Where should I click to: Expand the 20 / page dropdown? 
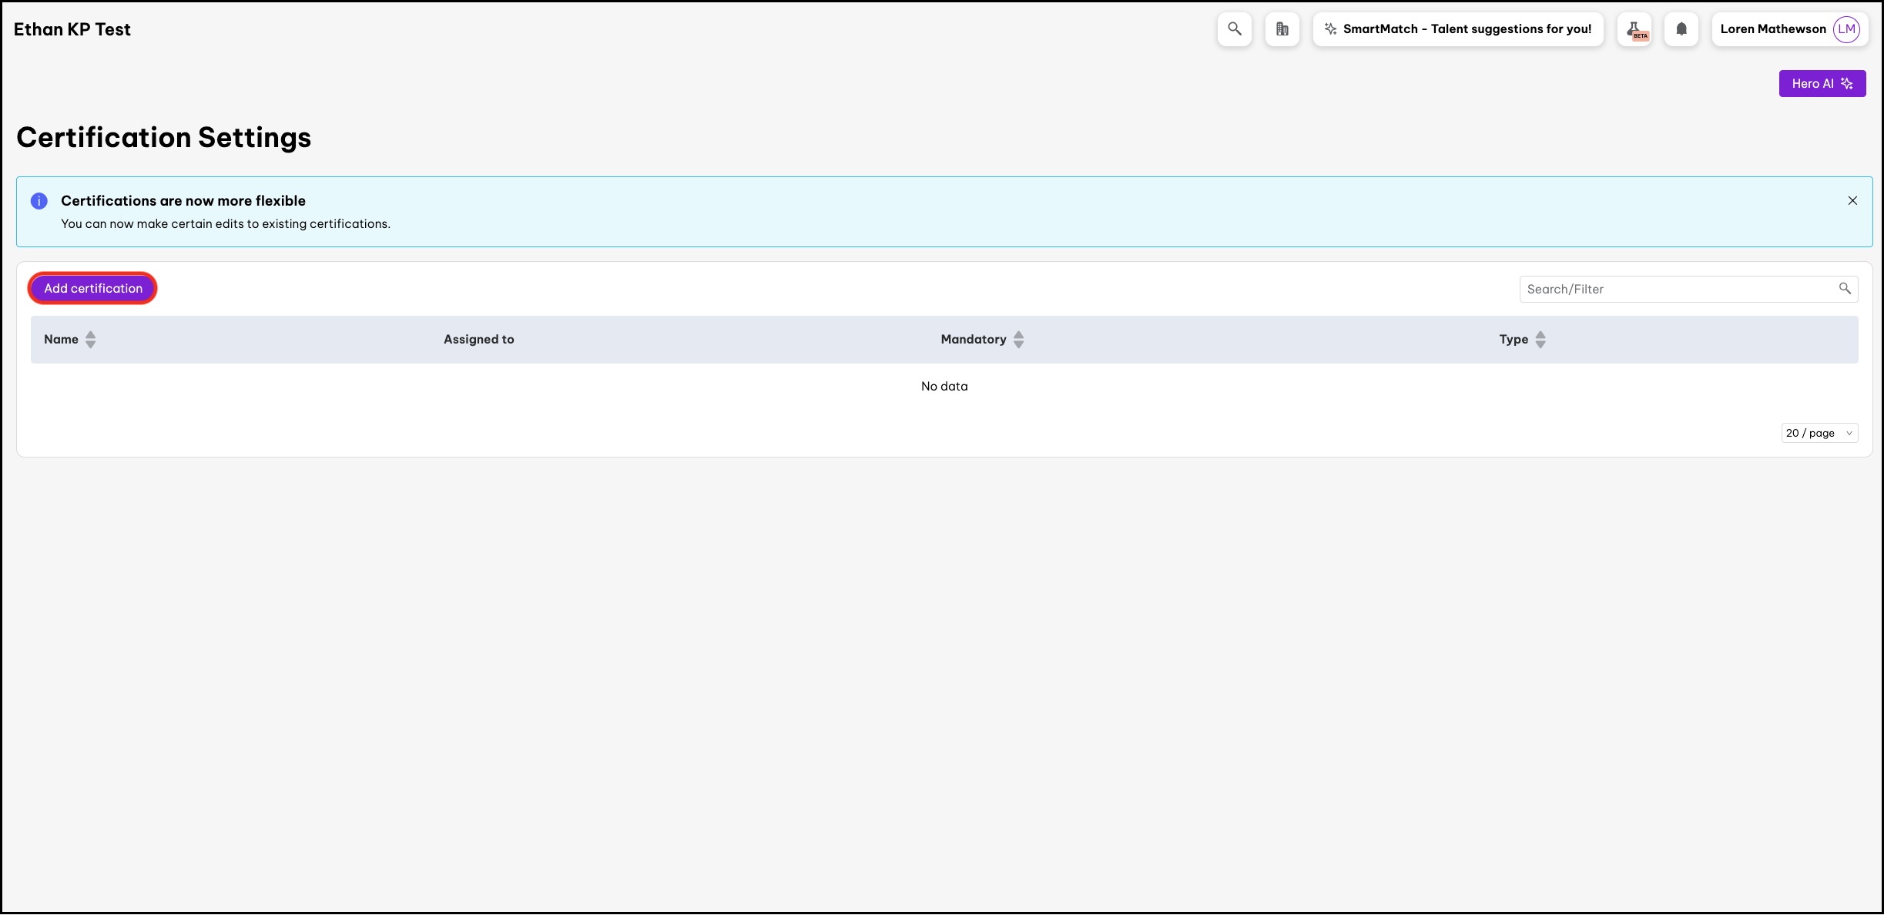coord(1819,433)
